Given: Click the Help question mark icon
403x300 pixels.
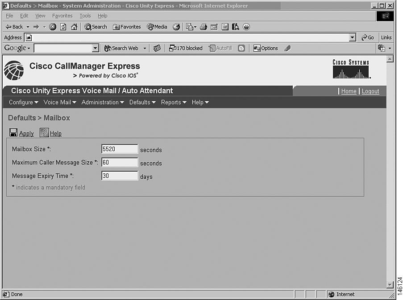Looking at the screenshot, I should coord(44,133).
